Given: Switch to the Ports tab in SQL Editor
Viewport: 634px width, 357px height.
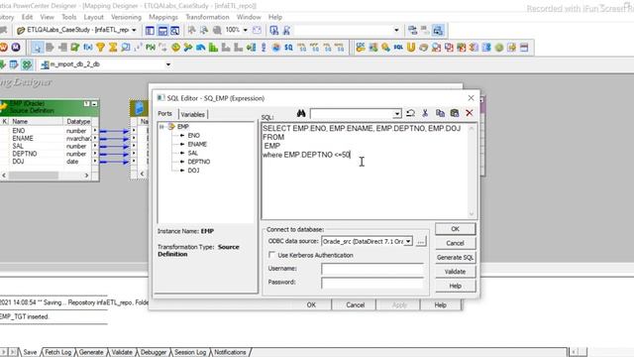Looking at the screenshot, I should (x=165, y=114).
